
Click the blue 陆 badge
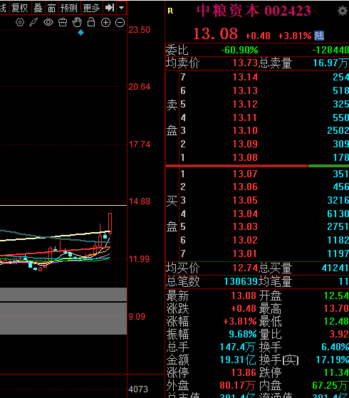(319, 36)
